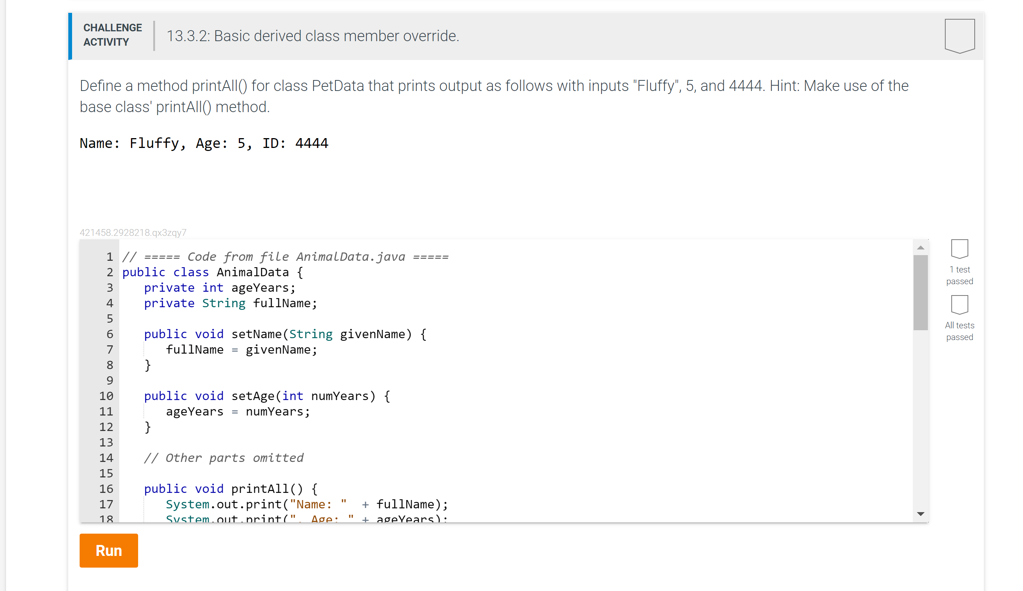The width and height of the screenshot is (1023, 591).
Task: Click line number 14 in gutter
Action: 106,458
